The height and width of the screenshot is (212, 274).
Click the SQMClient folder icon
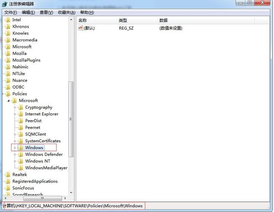pos(21,134)
